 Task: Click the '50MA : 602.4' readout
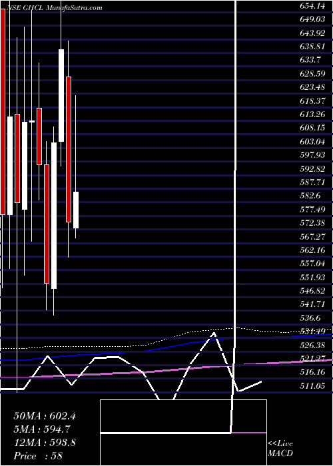coord(45,416)
